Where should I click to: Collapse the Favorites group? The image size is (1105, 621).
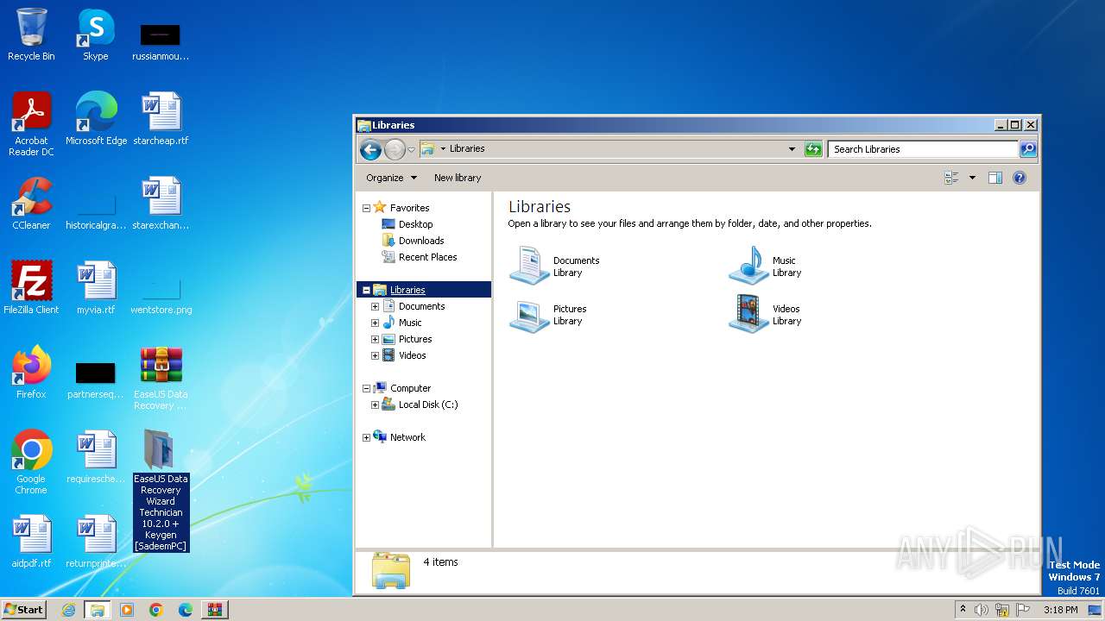366,208
